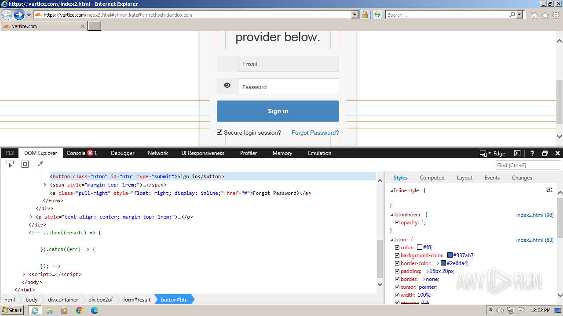
Task: Open the IE Tools gear icon
Action: click(556, 15)
